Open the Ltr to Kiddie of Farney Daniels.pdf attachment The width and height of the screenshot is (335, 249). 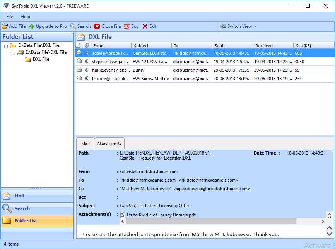click(161, 215)
